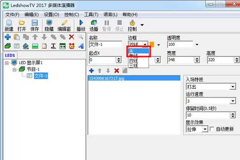
Task: Click the gray down arrow above the LED1 tree
Action: [44, 37]
